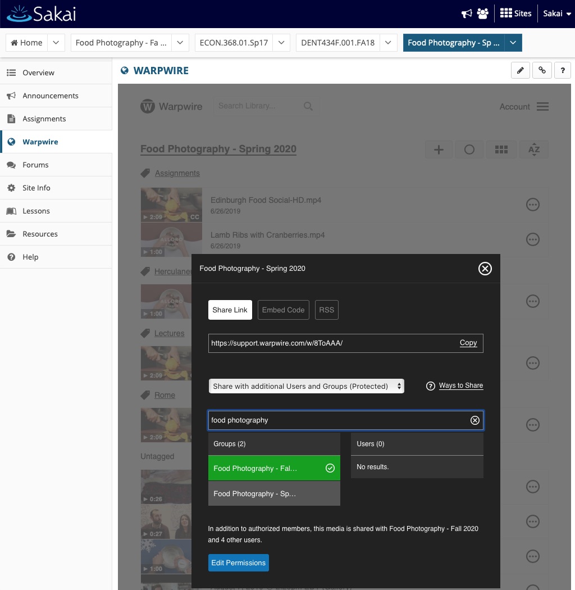
Task: Open Edinburgh Food Social-HD.mp4 video thumbnail
Action: (x=171, y=205)
